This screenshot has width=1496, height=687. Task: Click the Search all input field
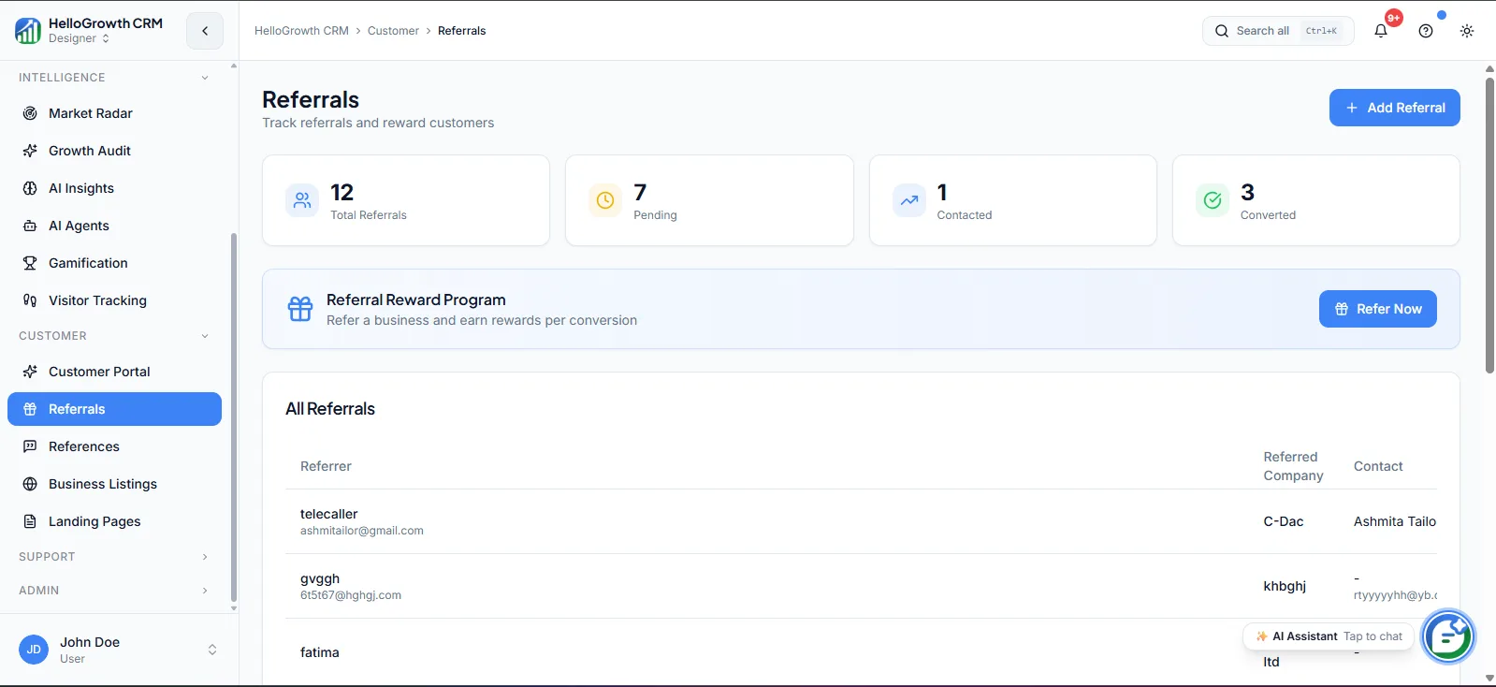click(x=1278, y=31)
